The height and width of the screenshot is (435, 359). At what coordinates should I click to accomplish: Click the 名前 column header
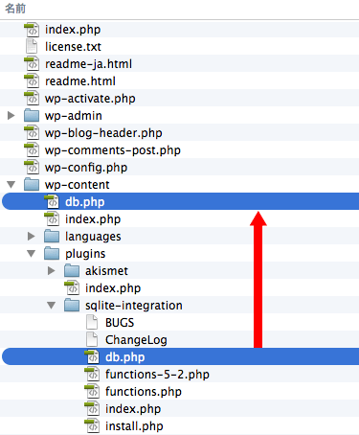point(15,9)
